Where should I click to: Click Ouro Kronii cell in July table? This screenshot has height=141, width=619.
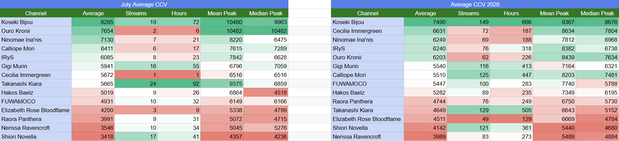click(36, 31)
